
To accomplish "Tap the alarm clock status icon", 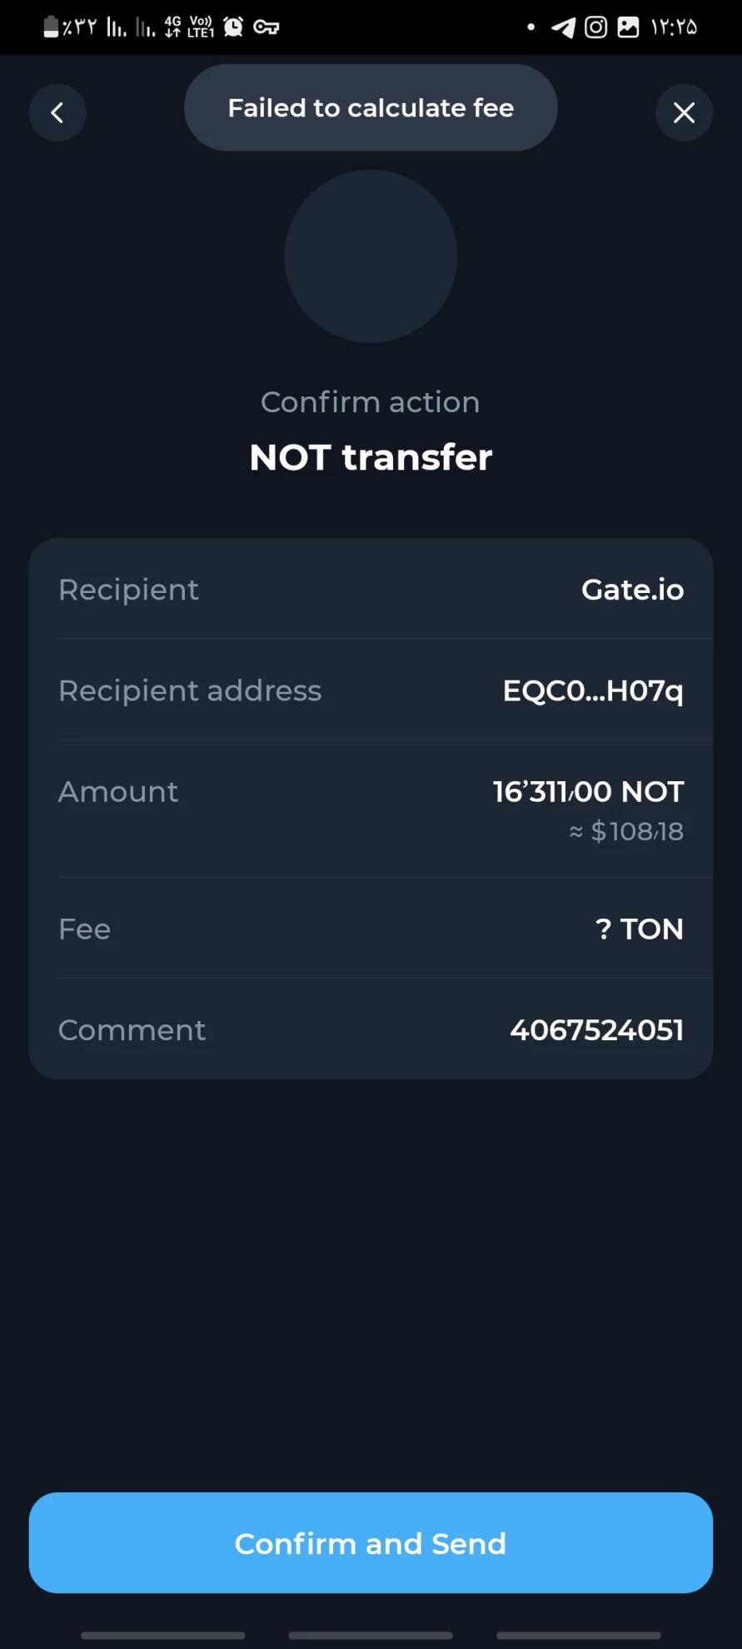I will 234,27.
